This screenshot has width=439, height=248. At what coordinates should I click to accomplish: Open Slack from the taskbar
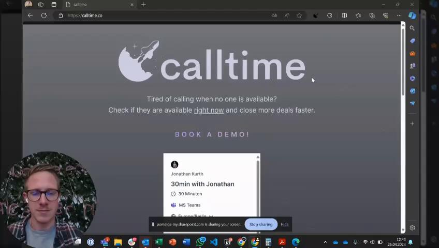(x=132, y=242)
